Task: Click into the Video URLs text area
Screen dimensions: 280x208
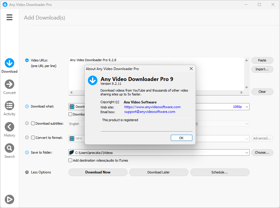Action: pyautogui.click(x=157, y=74)
